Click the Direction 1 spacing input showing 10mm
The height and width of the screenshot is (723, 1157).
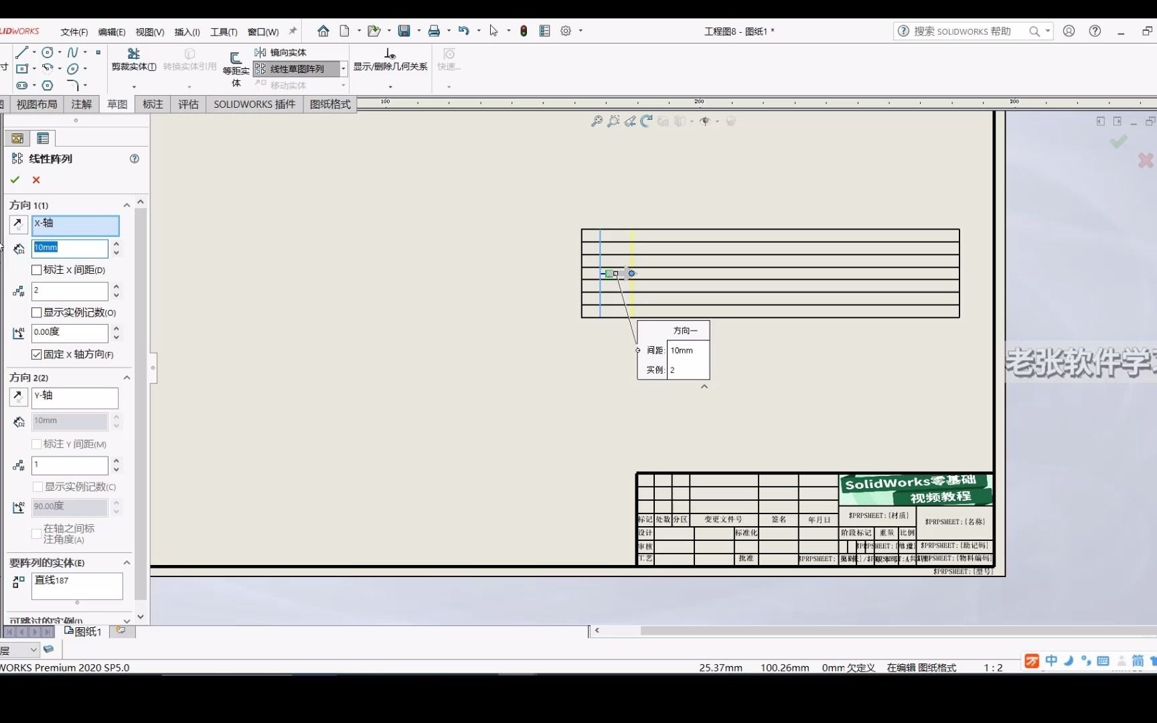[x=70, y=248]
